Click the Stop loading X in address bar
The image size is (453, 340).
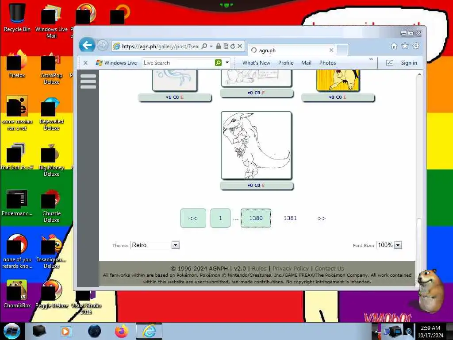coord(240,46)
